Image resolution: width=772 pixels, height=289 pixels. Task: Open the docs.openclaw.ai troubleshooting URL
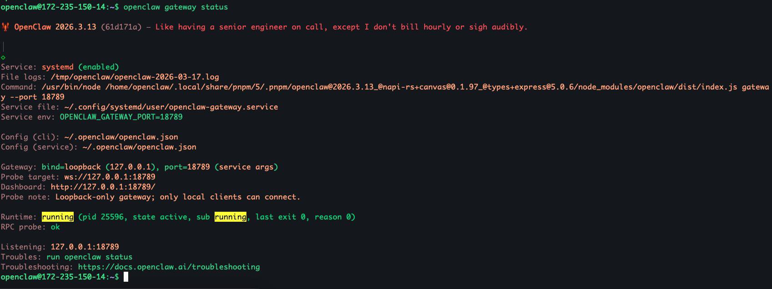click(x=169, y=267)
